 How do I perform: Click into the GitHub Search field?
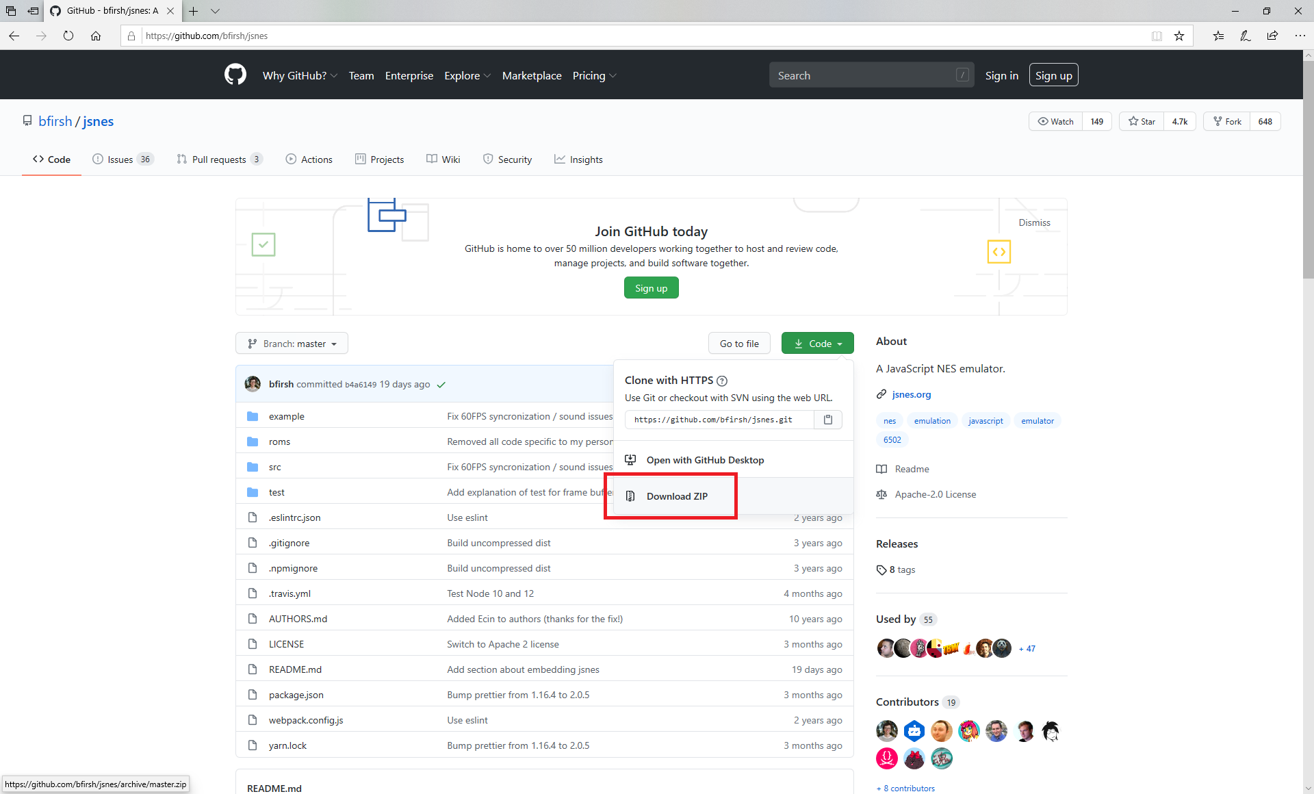pos(871,75)
